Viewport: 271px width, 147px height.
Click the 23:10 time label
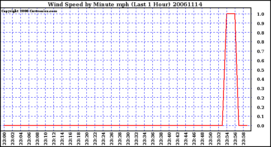(46, 139)
